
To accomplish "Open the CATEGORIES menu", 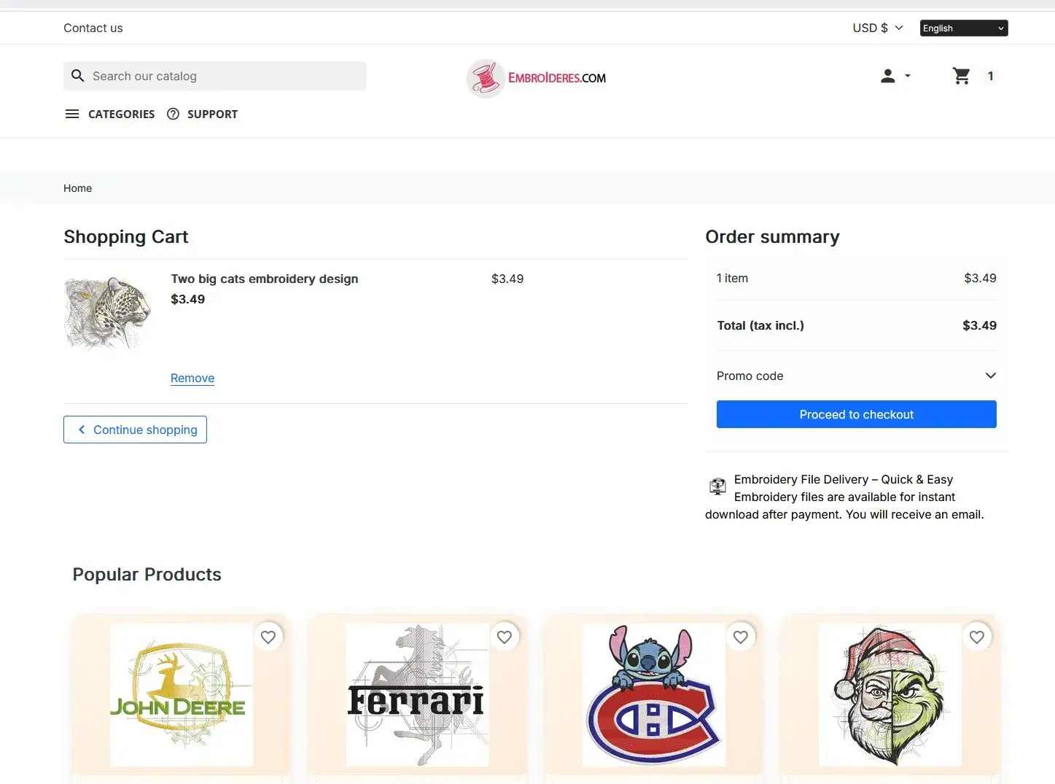I will (121, 114).
